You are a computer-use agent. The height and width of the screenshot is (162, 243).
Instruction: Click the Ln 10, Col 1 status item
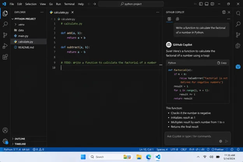[x=146, y=150]
